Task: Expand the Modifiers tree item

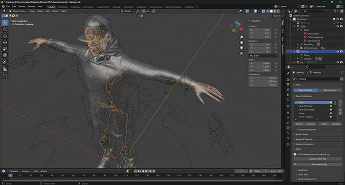Action: pyautogui.click(x=298, y=44)
